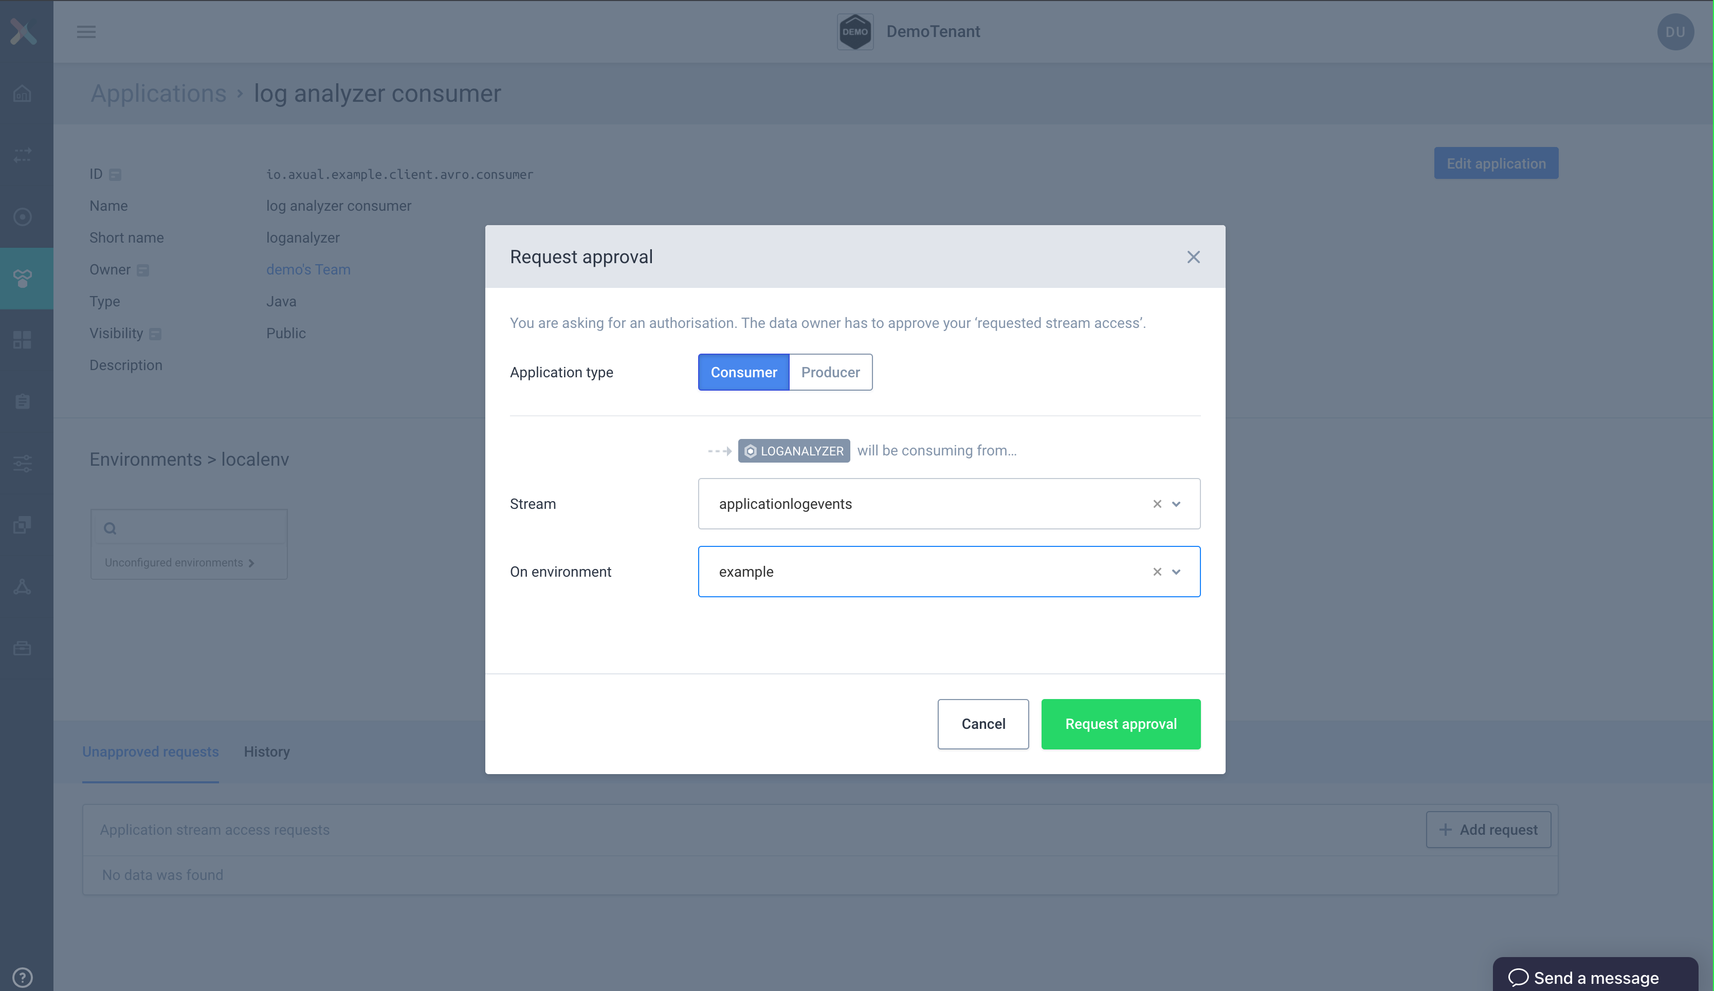
Task: Open the sliders settings sidebar icon
Action: click(23, 463)
